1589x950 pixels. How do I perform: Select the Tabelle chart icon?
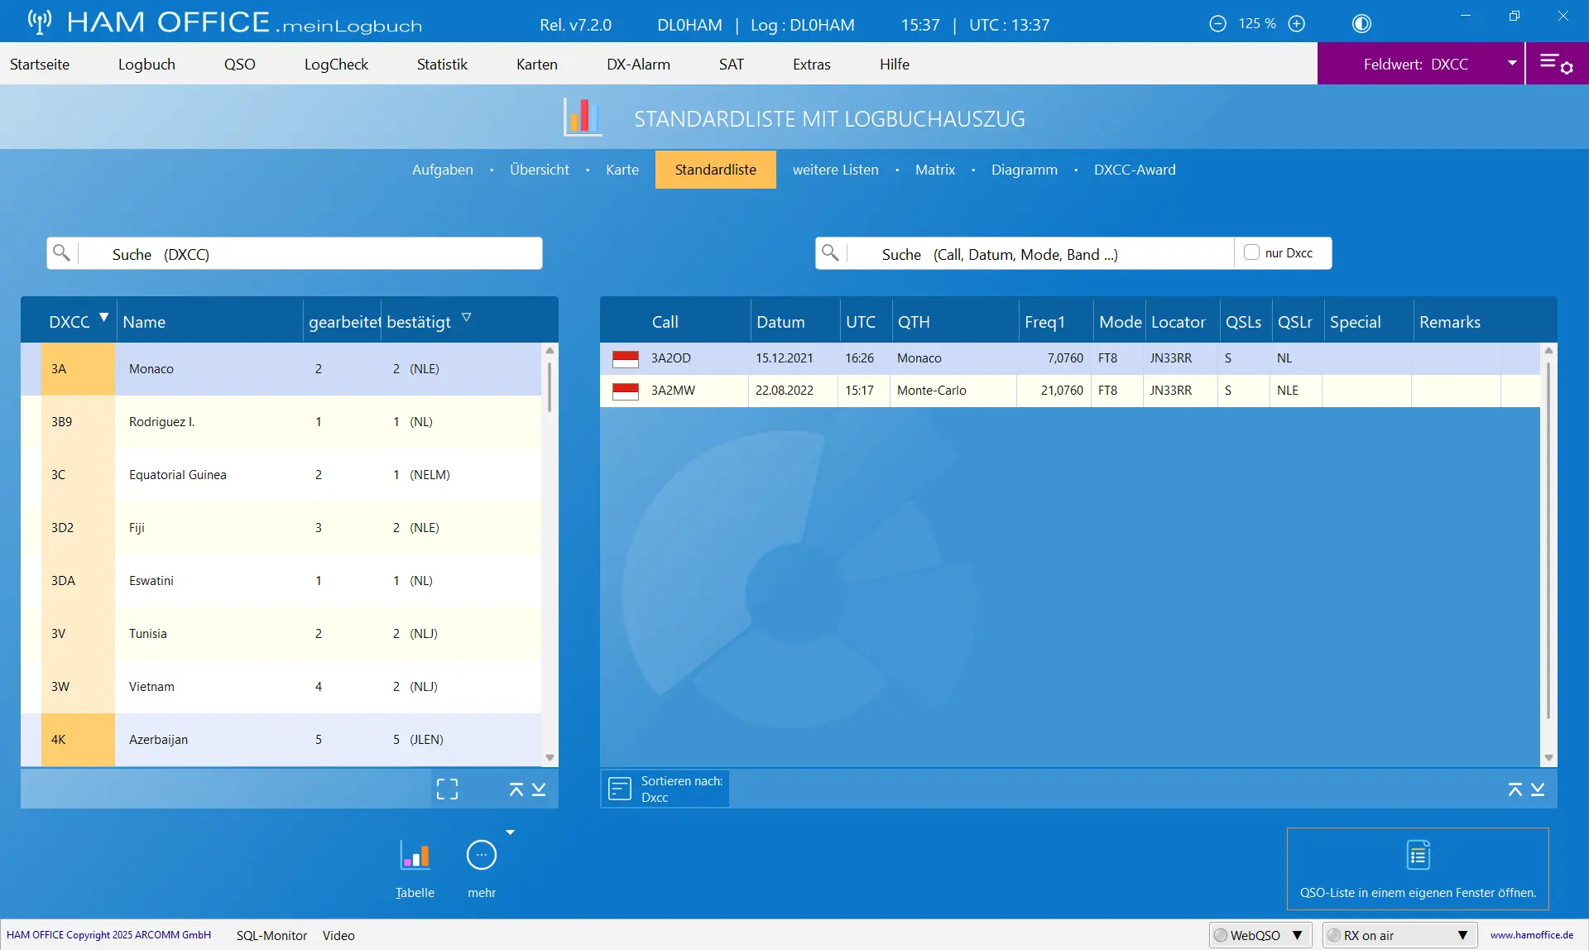tap(415, 856)
